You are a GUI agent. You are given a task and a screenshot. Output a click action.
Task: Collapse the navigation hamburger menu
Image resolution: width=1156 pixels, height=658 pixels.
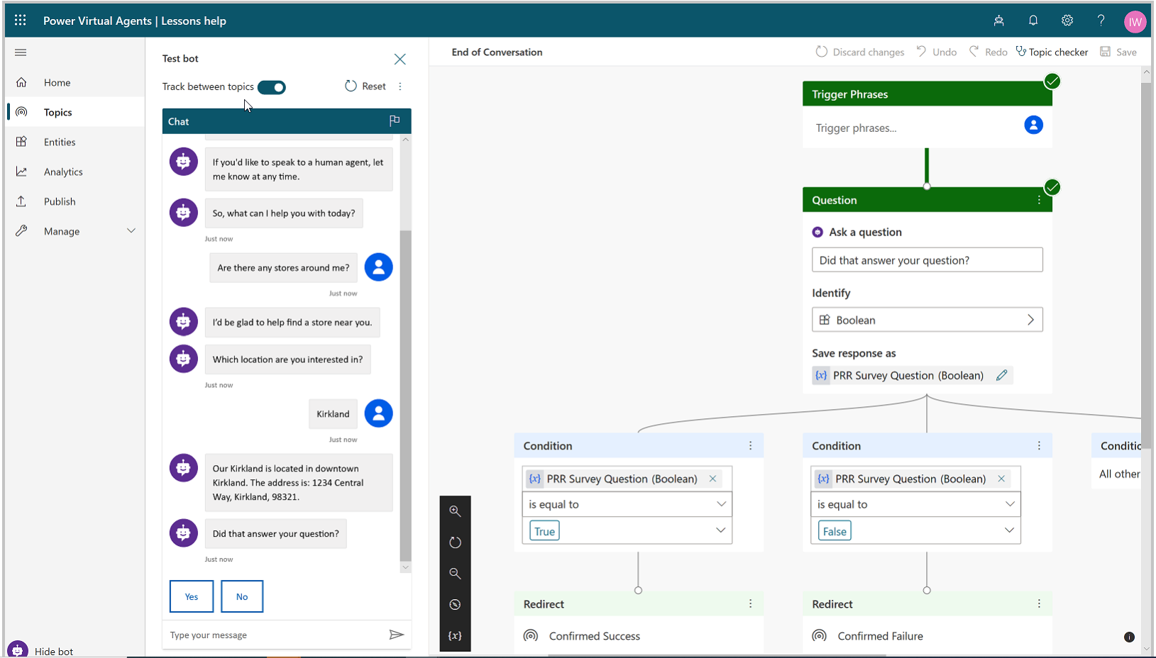coord(21,52)
